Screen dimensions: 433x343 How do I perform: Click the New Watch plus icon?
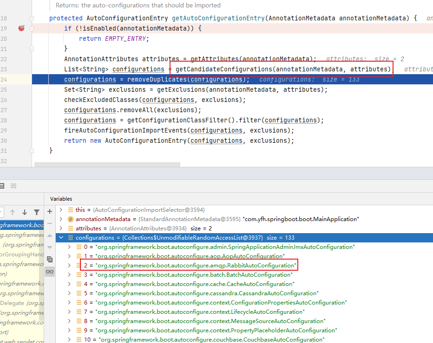pyautogui.click(x=50, y=211)
